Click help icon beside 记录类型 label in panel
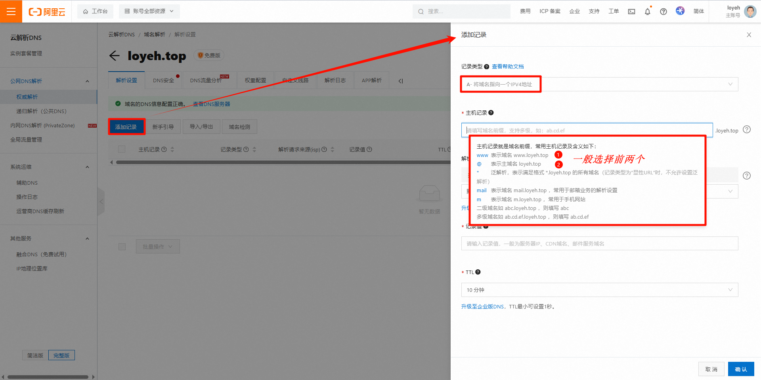The image size is (761, 380). 487,66
